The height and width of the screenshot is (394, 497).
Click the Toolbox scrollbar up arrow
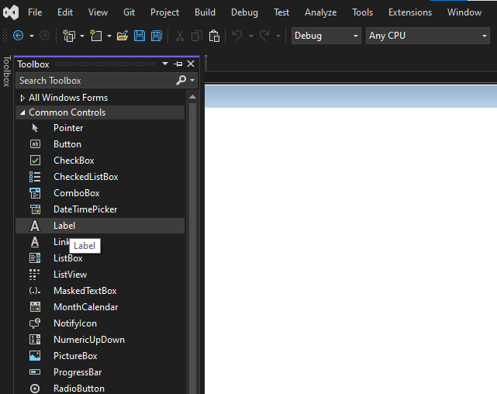(192, 97)
